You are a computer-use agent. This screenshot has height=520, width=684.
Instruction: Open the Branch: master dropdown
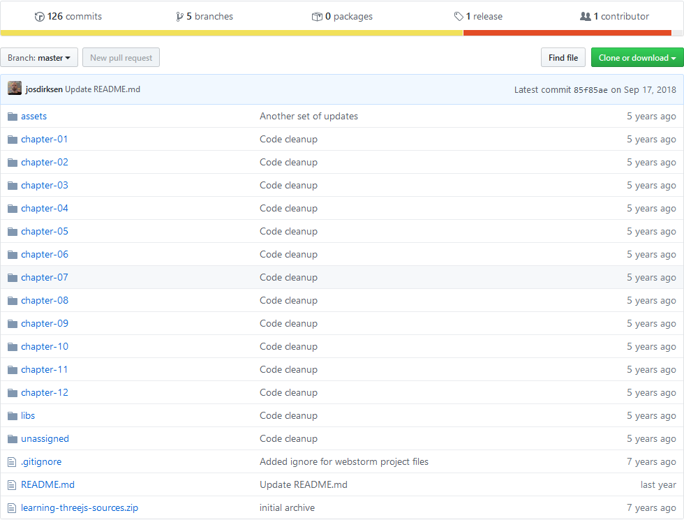pyautogui.click(x=39, y=57)
